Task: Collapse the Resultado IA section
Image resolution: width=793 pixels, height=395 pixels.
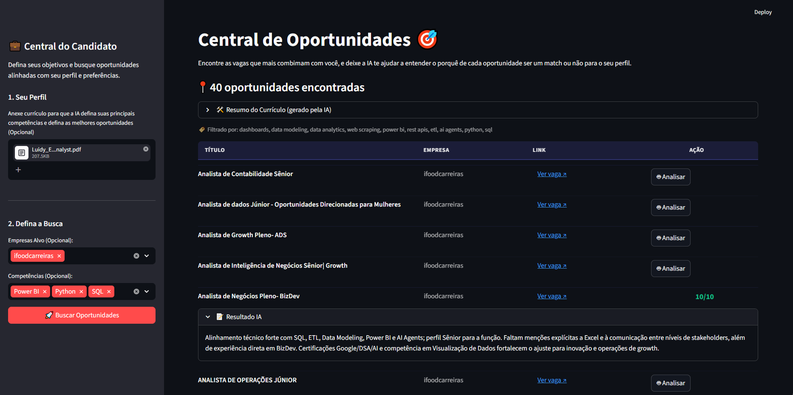Action: [208, 317]
